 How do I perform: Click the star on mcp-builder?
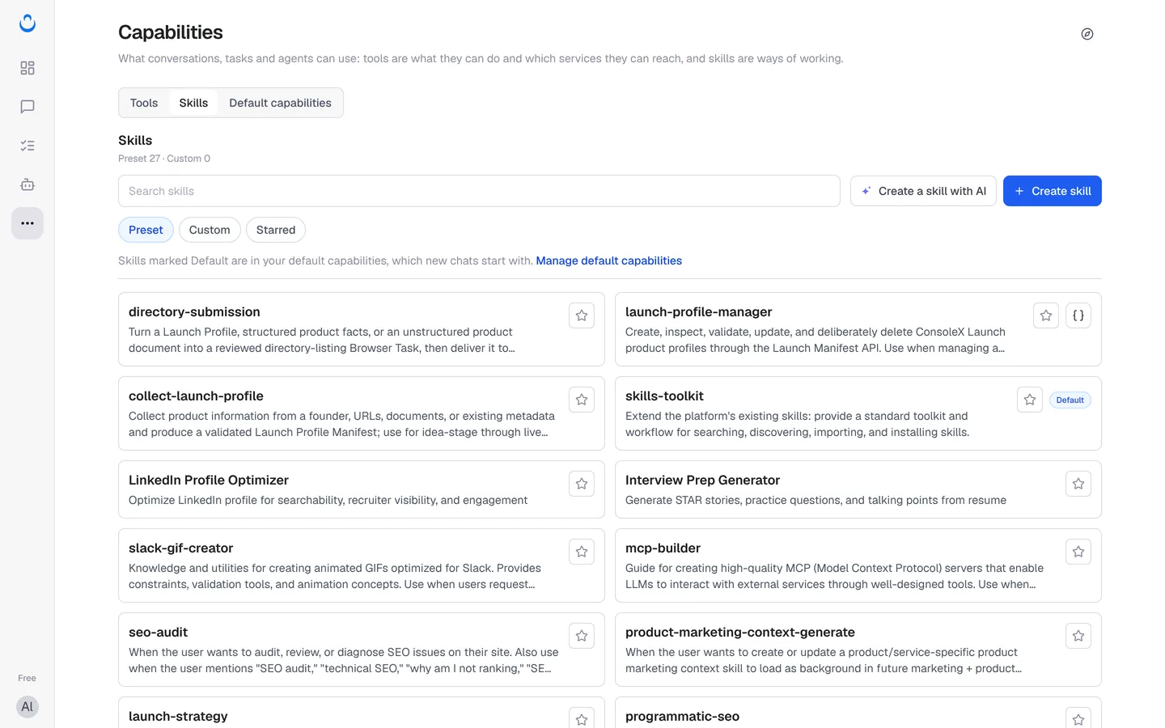pyautogui.click(x=1078, y=552)
